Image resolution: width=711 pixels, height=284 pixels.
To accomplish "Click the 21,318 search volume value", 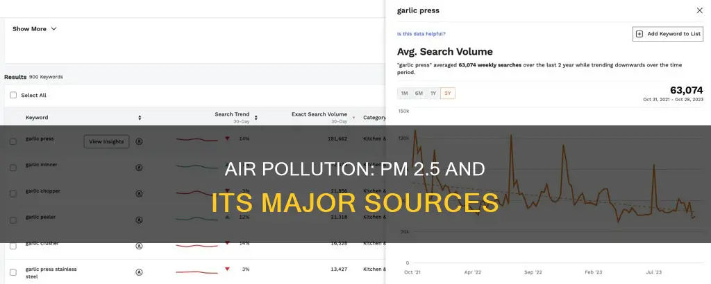I will 339,217.
